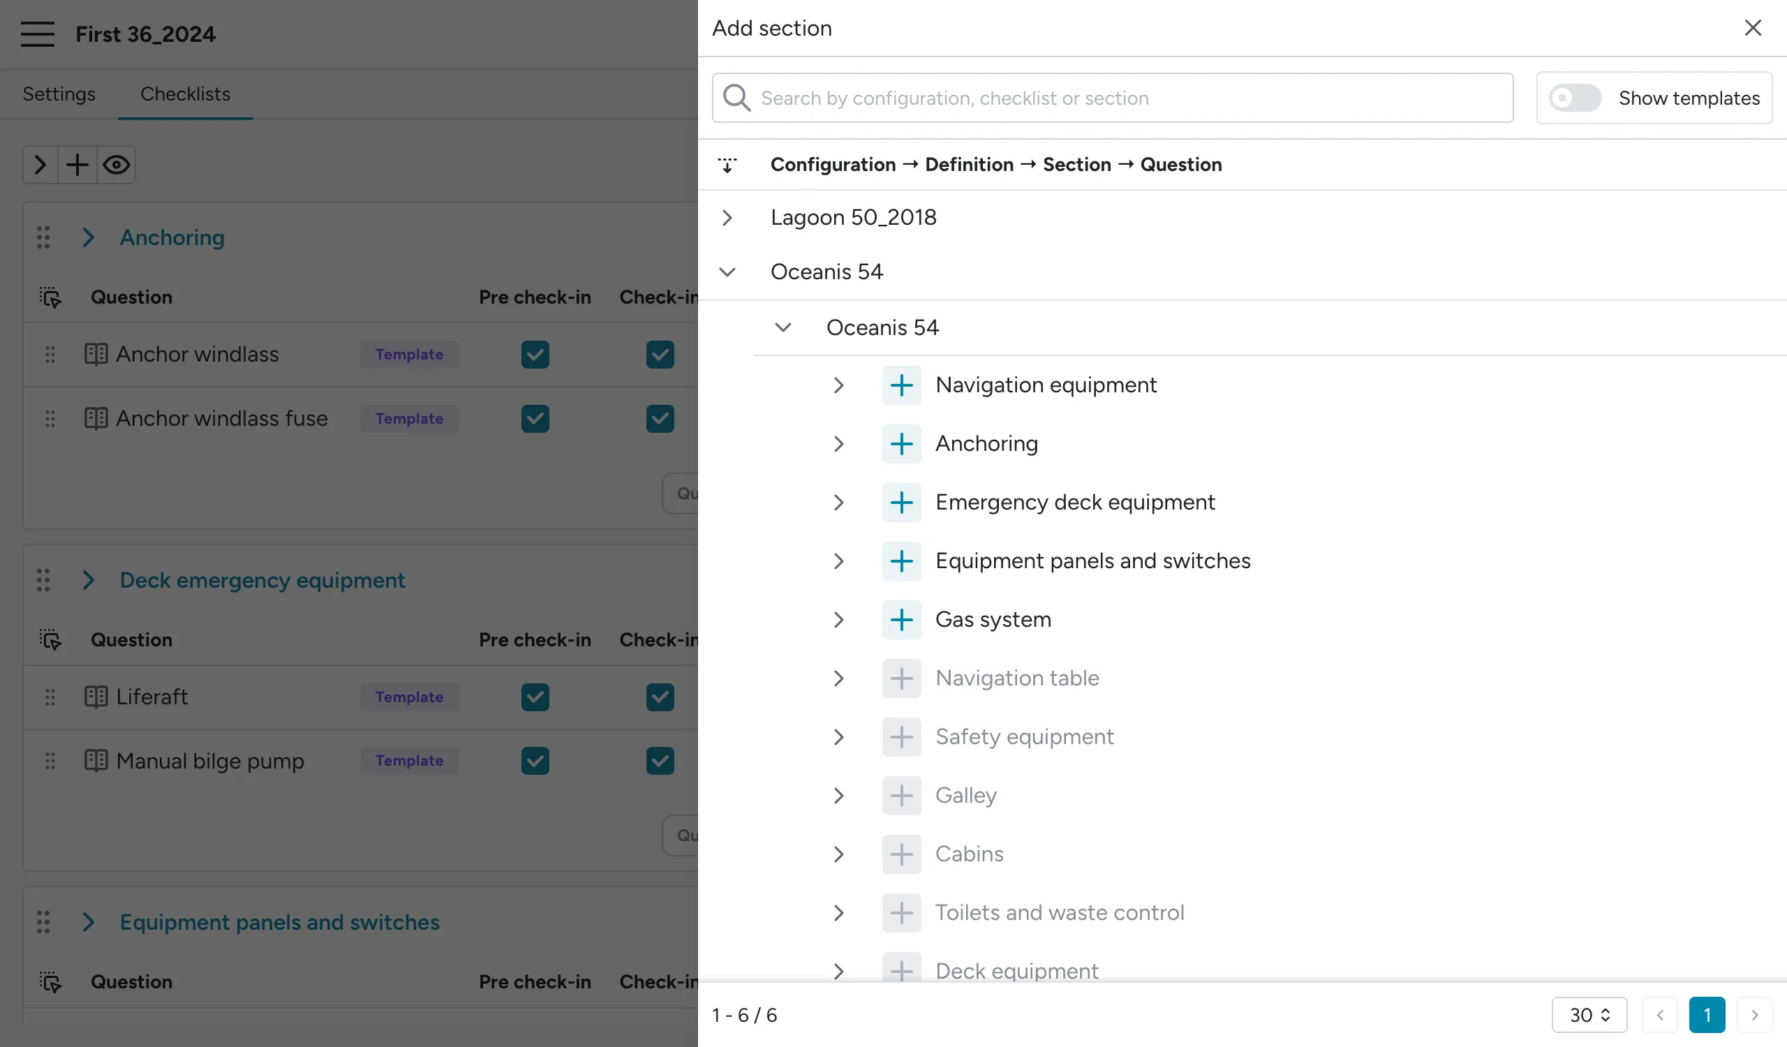Go to previous page
This screenshot has height=1047, width=1787.
tap(1659, 1016)
